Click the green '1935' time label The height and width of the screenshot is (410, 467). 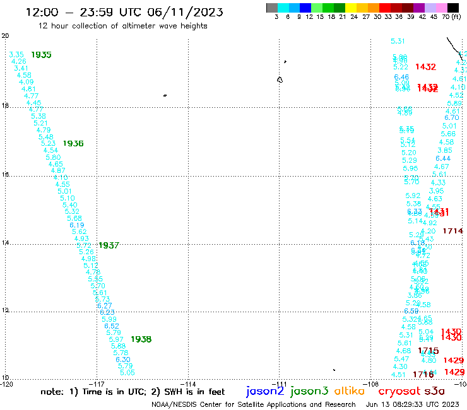[41, 55]
